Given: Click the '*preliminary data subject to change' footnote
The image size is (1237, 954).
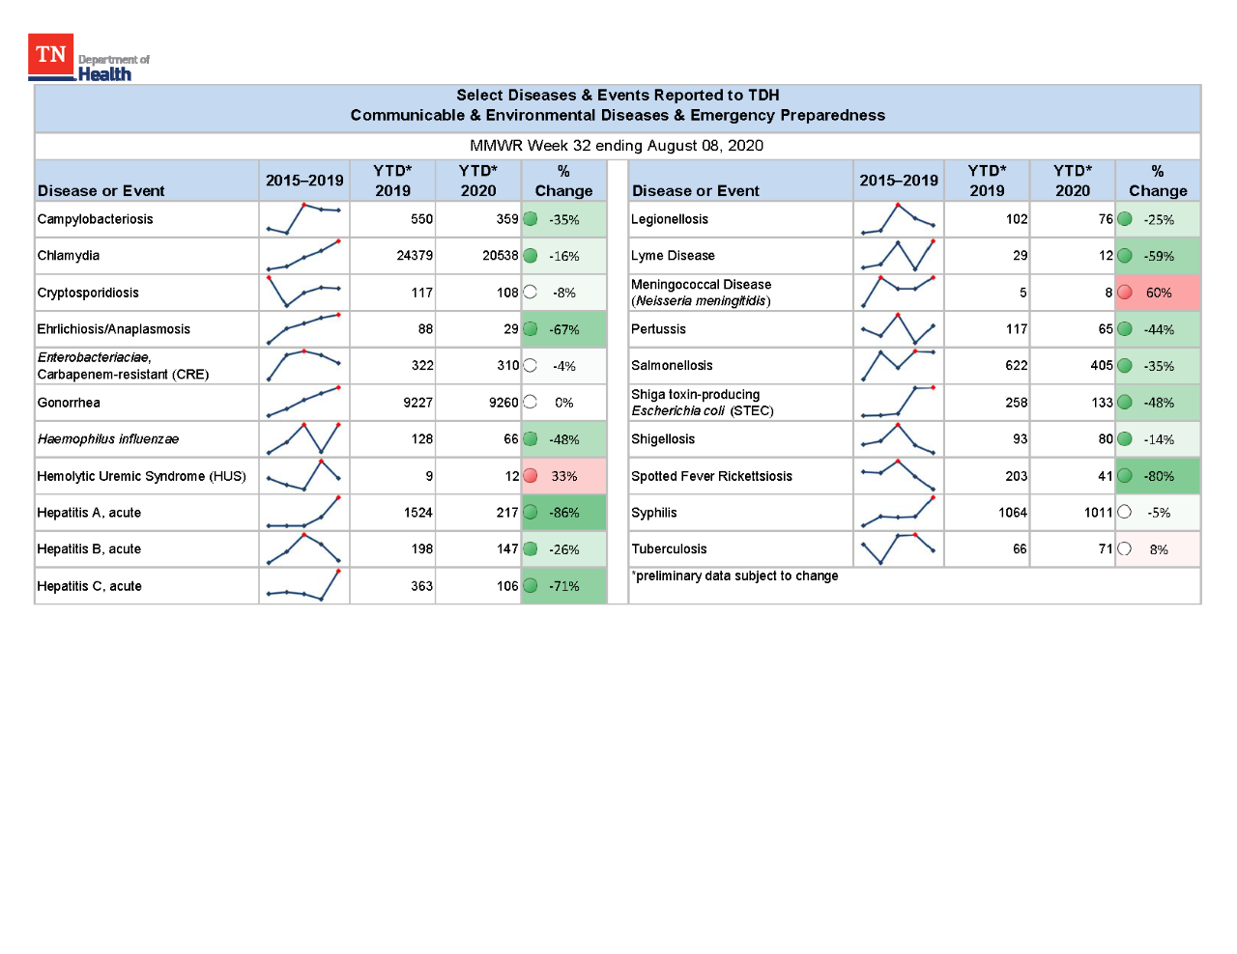Looking at the screenshot, I should (x=734, y=576).
